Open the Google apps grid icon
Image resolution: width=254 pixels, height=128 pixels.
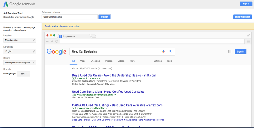click(x=230, y=52)
